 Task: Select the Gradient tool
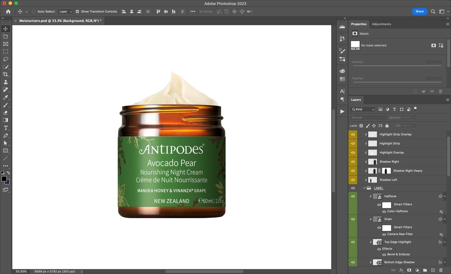[x=5, y=120]
